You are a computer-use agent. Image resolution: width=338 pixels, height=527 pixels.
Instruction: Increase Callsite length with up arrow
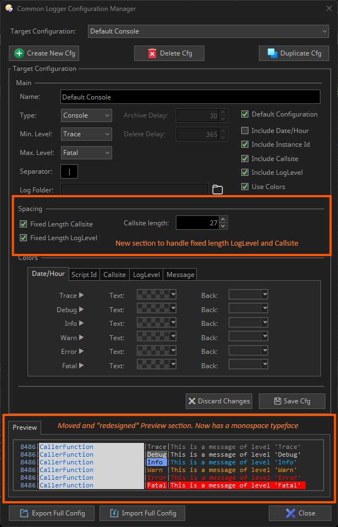point(223,219)
